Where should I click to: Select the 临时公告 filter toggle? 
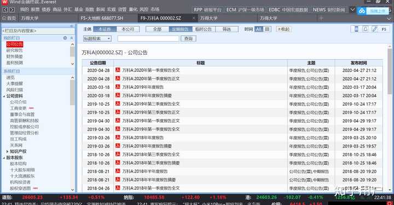[x=204, y=29]
